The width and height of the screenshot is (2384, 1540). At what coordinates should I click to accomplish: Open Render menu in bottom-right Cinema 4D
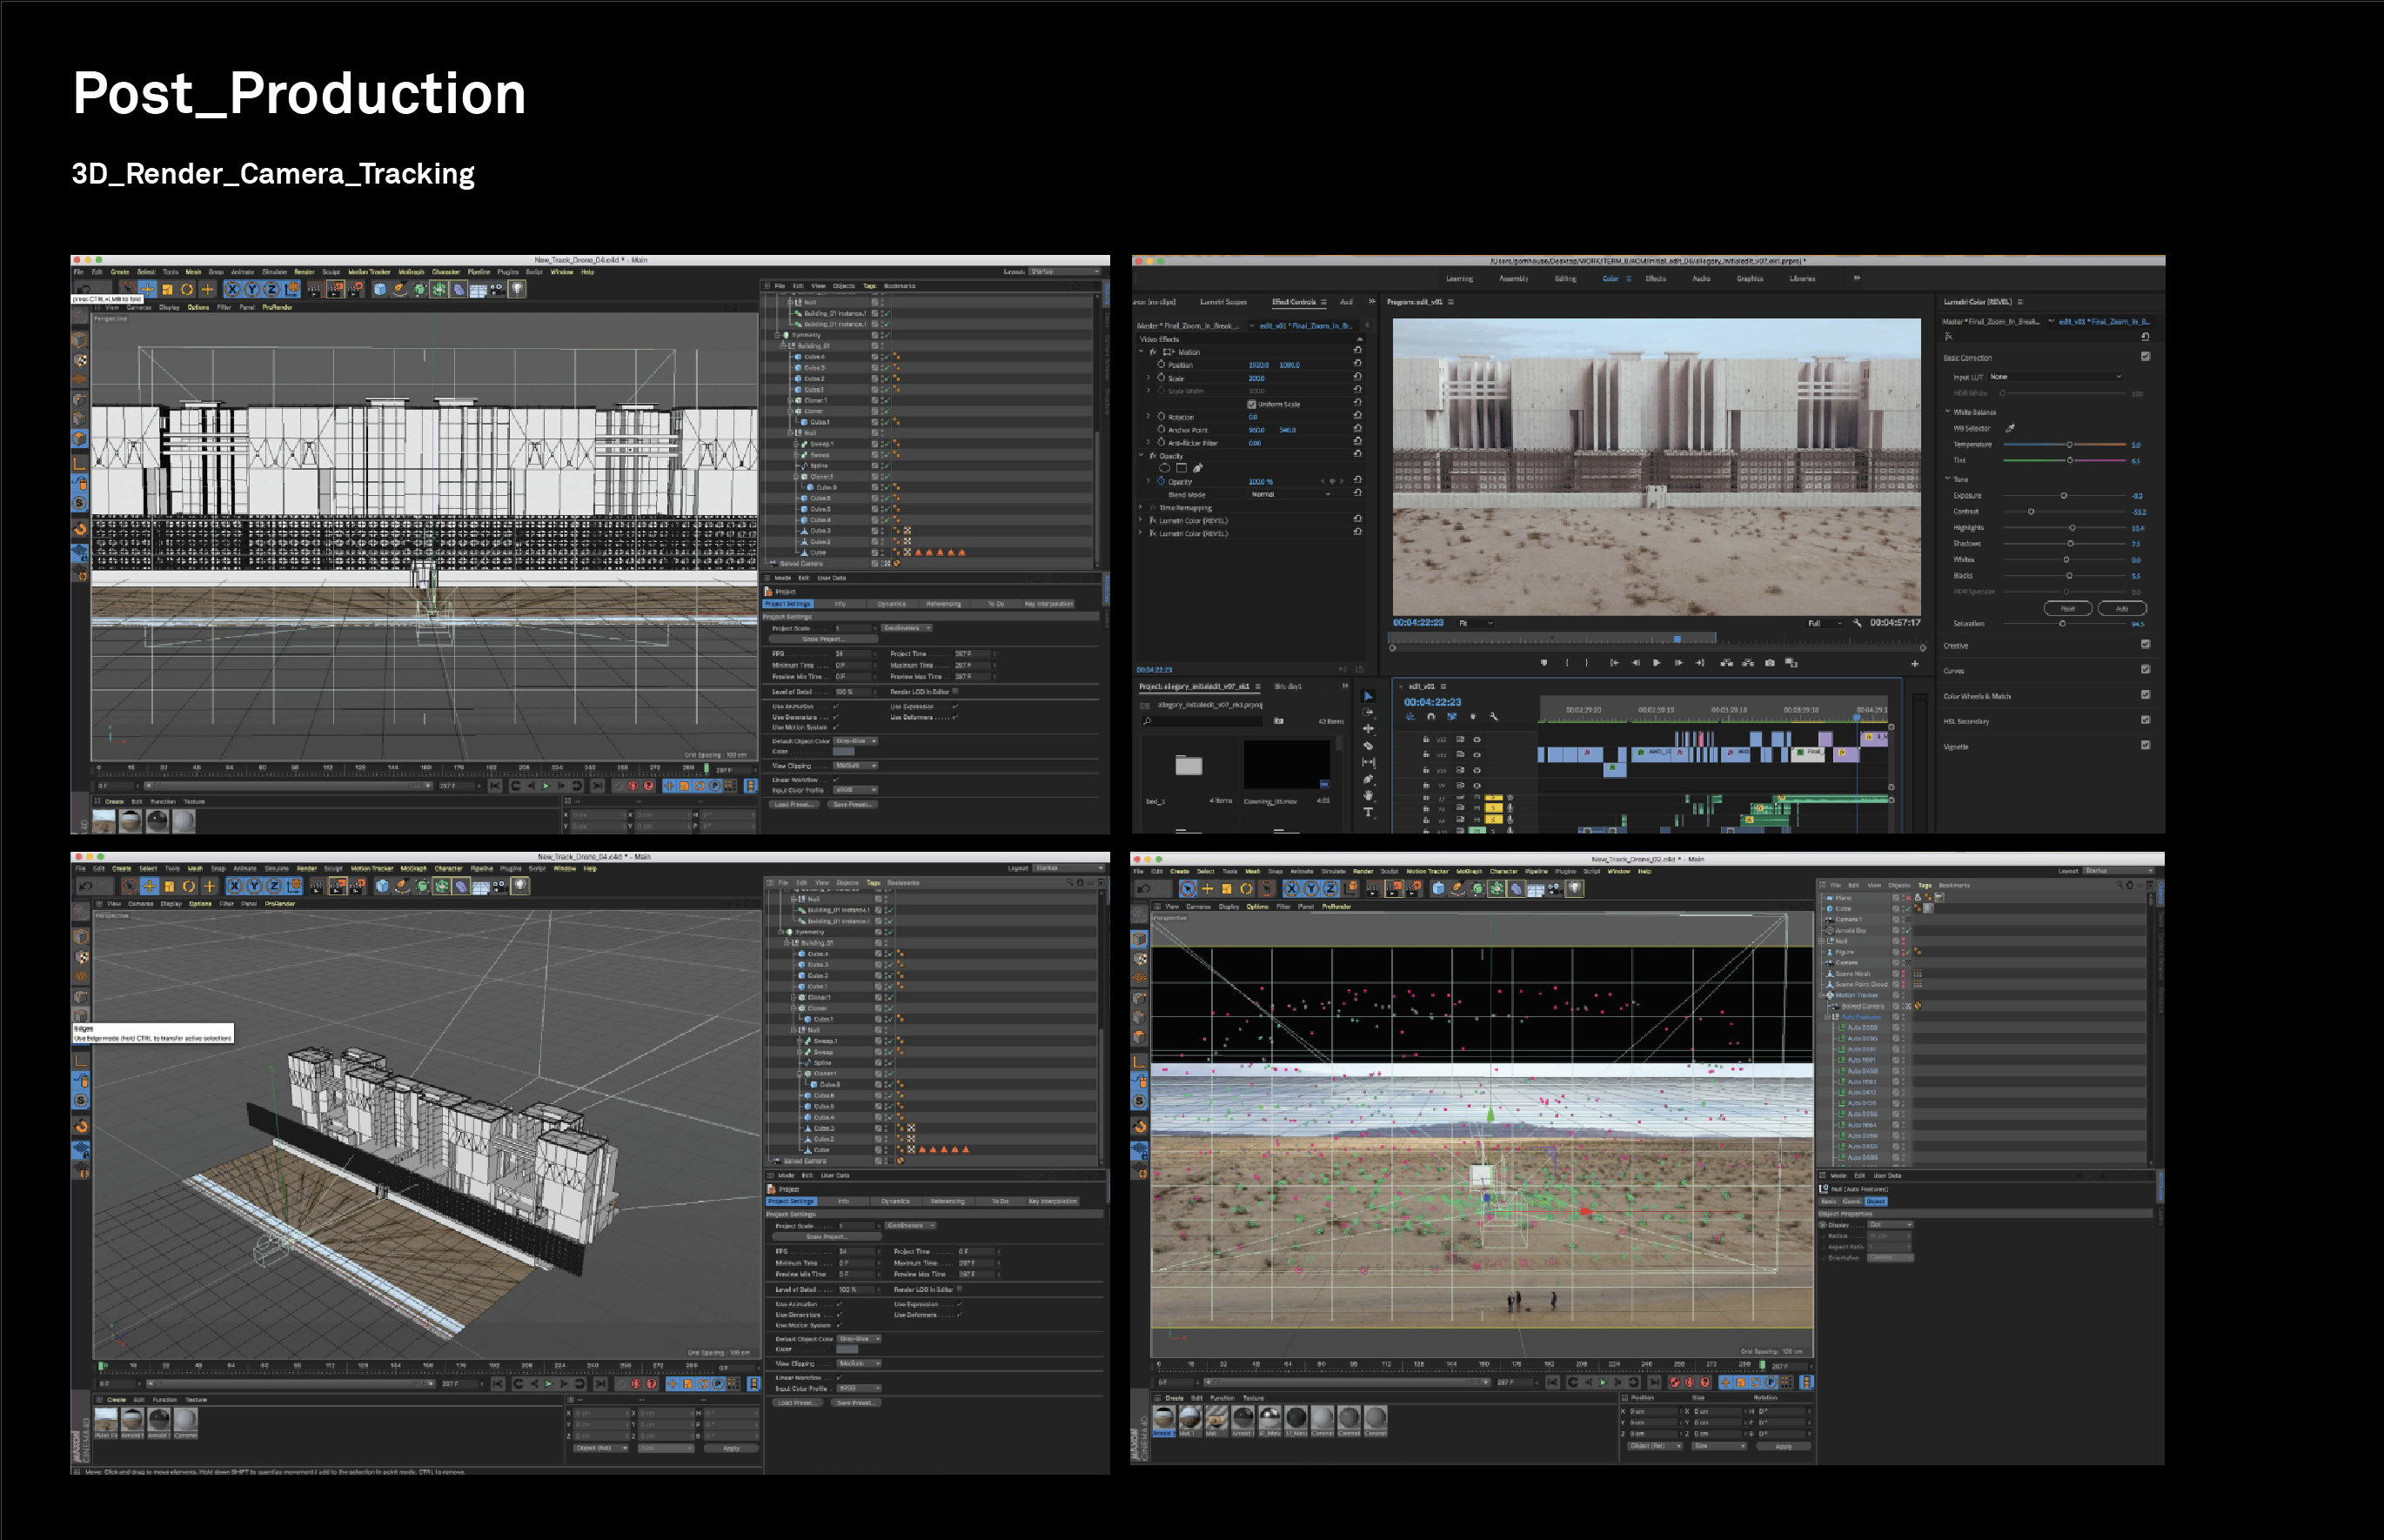tap(1363, 871)
